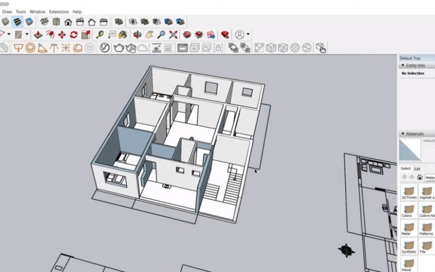Screen dimensions: 435x272
Task: Select the Push/Pull tool
Action: pos(38,35)
